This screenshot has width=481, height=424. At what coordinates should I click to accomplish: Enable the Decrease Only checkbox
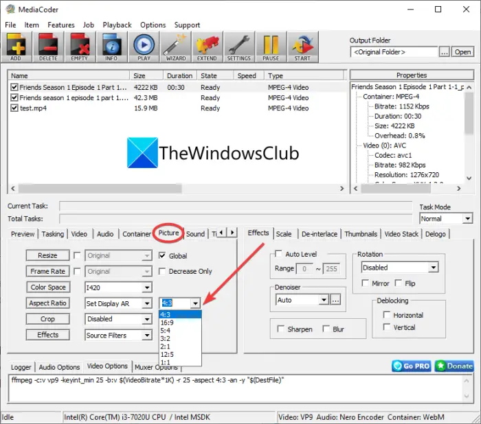pos(162,271)
